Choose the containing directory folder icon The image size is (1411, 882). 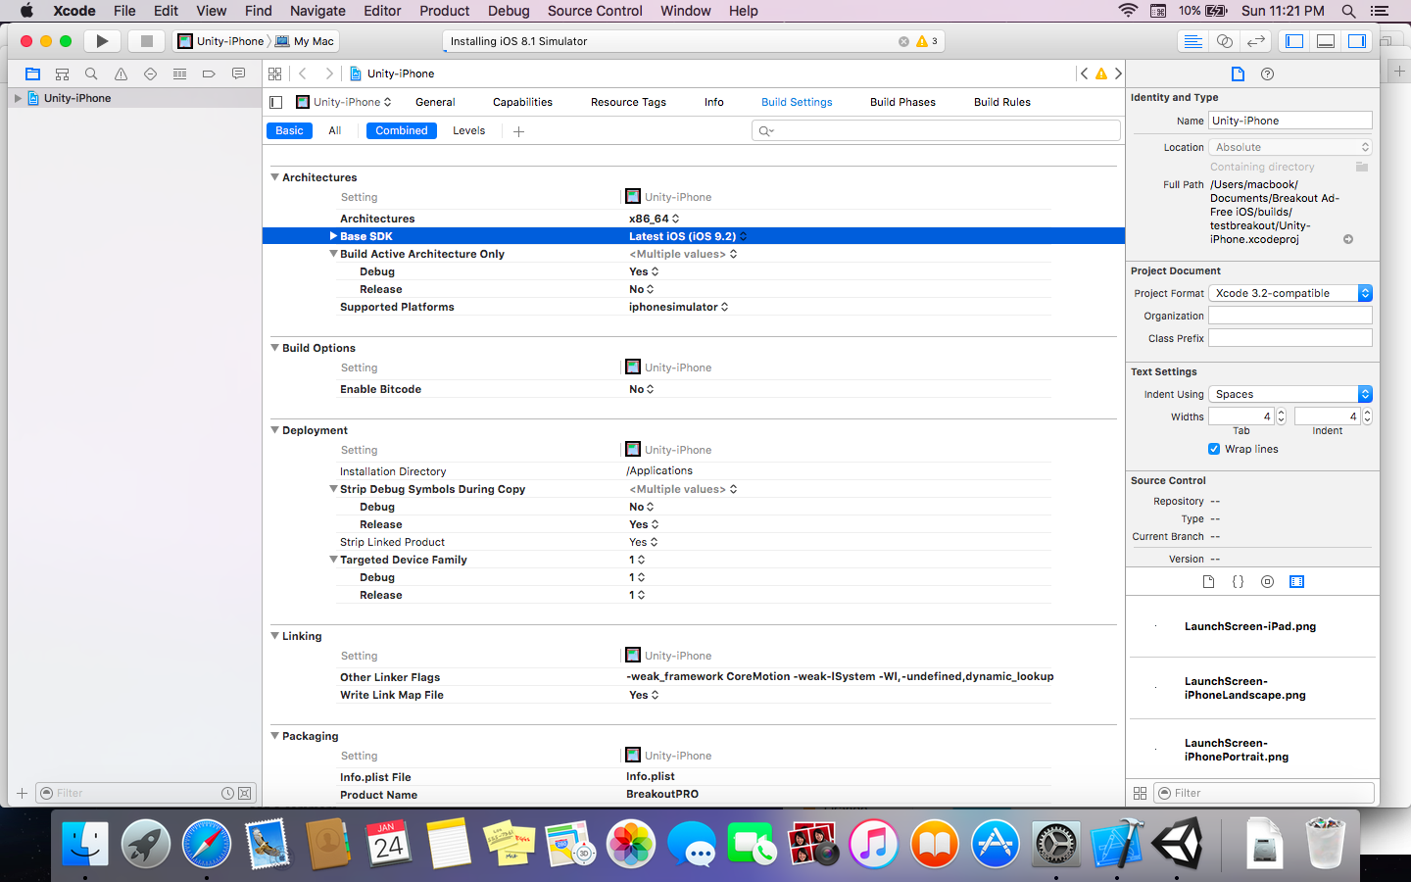pos(1362,167)
